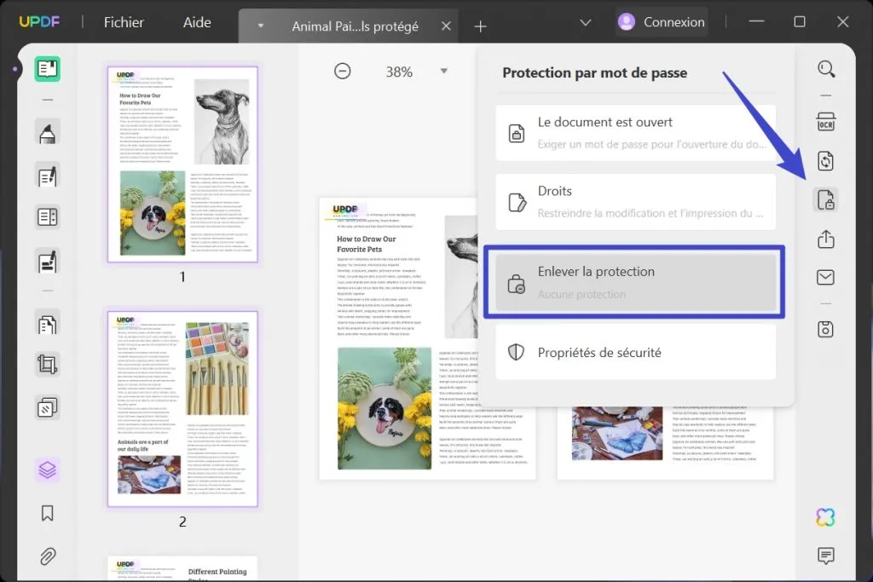Viewport: 873px width, 582px height.
Task: Click the share/export icon on the right
Action: tap(824, 239)
